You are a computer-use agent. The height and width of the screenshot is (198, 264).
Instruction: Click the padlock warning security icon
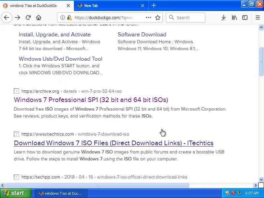point(69,17)
